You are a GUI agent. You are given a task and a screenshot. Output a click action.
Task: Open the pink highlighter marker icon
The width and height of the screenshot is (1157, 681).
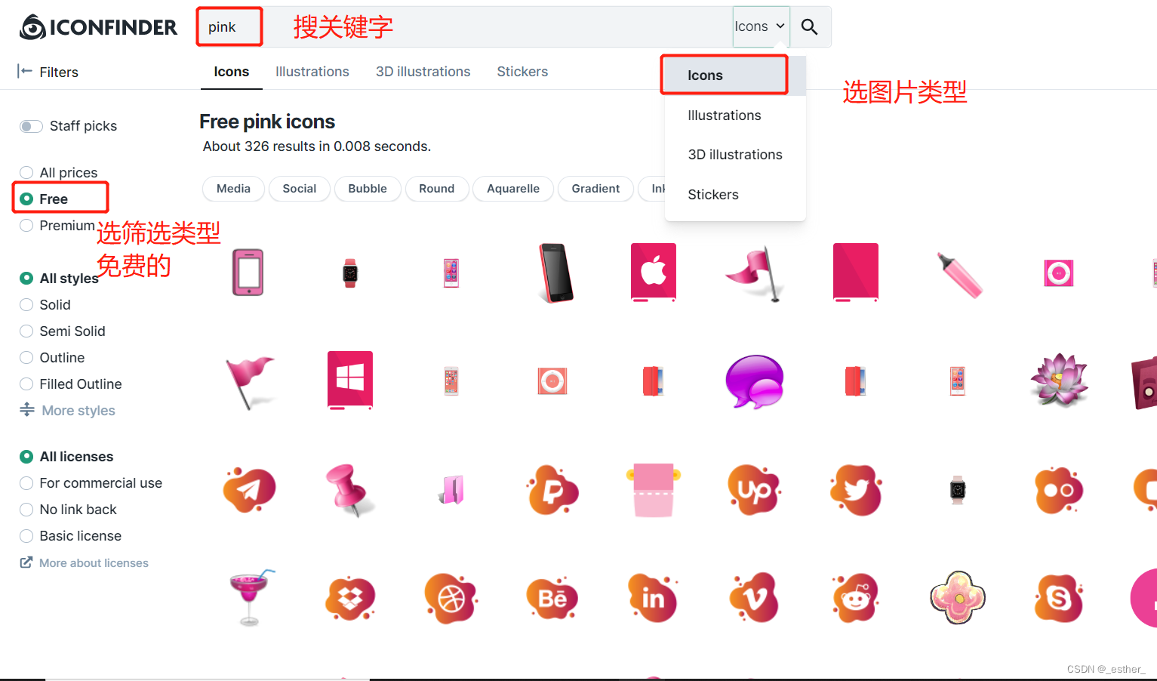point(959,274)
